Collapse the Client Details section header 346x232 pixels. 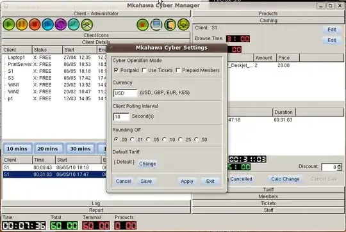coord(96,42)
